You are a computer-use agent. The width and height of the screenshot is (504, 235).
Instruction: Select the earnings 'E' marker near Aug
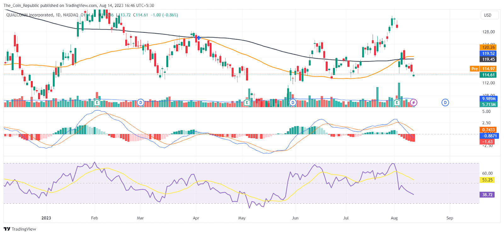pos(397,103)
